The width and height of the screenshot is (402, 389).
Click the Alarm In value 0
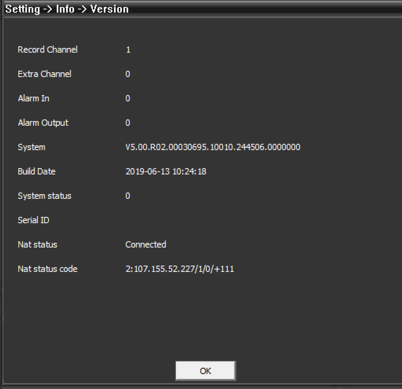pyautogui.click(x=128, y=98)
